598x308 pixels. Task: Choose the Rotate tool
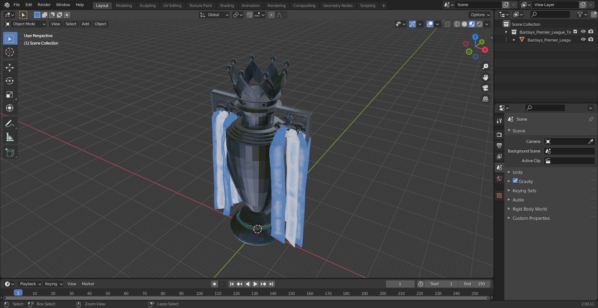[x=10, y=81]
